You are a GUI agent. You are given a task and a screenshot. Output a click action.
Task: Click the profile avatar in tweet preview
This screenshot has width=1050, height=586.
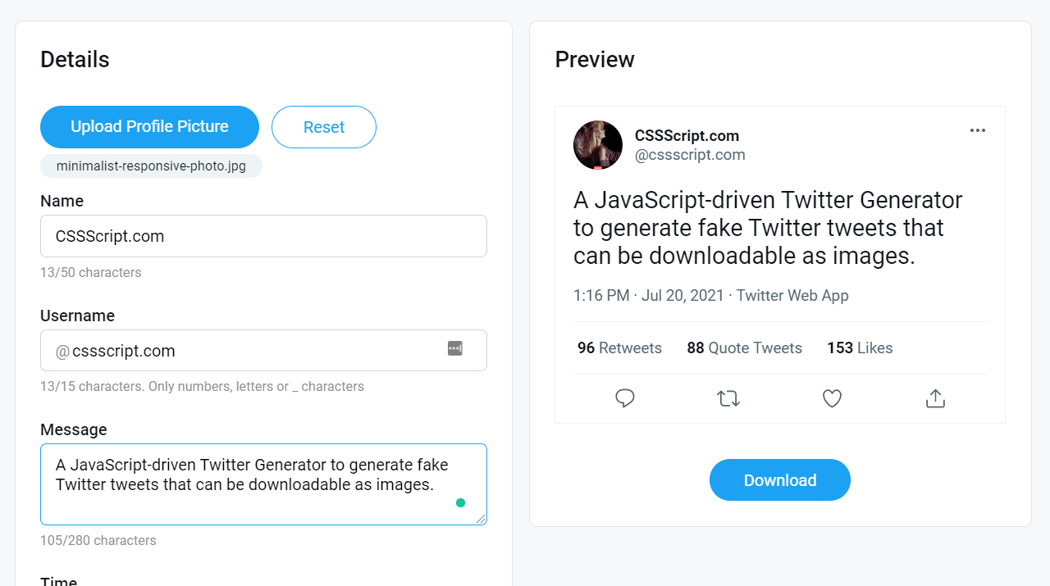pos(598,145)
